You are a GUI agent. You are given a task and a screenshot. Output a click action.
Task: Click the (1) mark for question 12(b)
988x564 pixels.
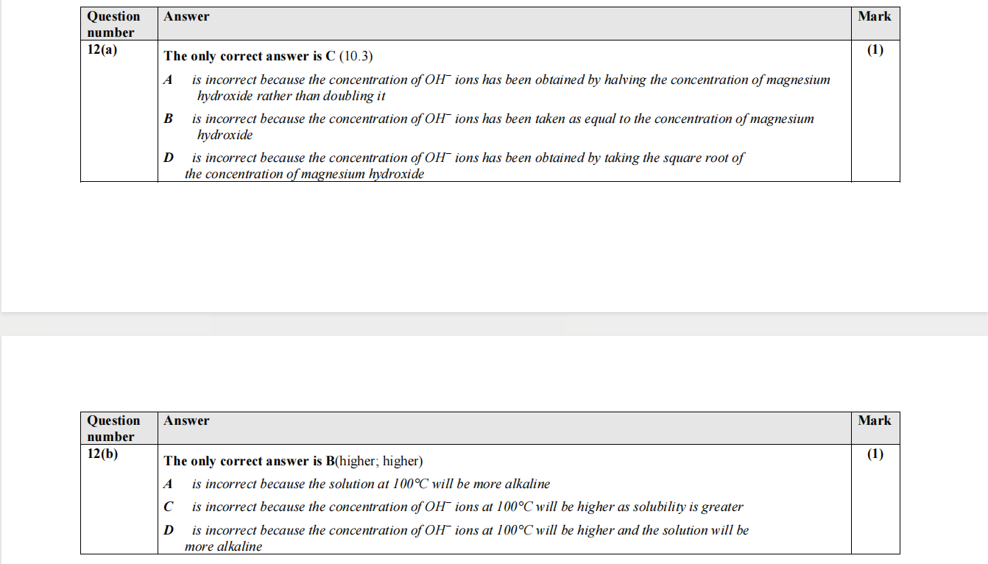coord(875,454)
